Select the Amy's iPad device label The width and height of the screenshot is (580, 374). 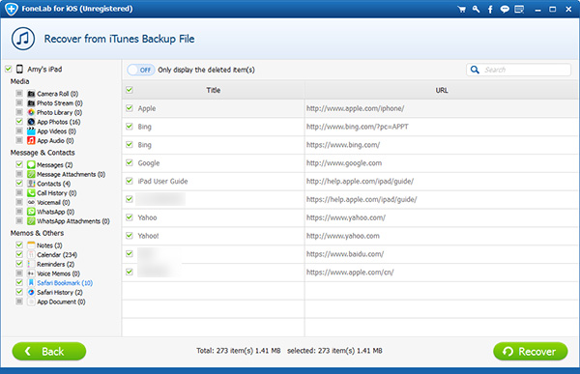(44, 70)
